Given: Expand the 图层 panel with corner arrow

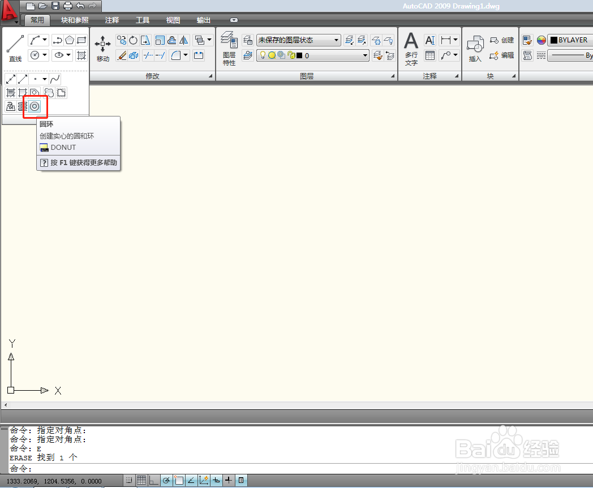Looking at the screenshot, I should point(393,76).
